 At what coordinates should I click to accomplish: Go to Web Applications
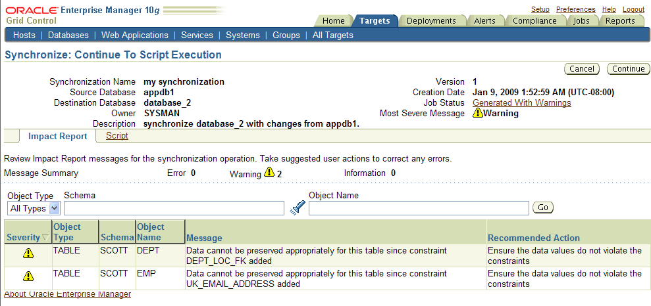pos(135,35)
